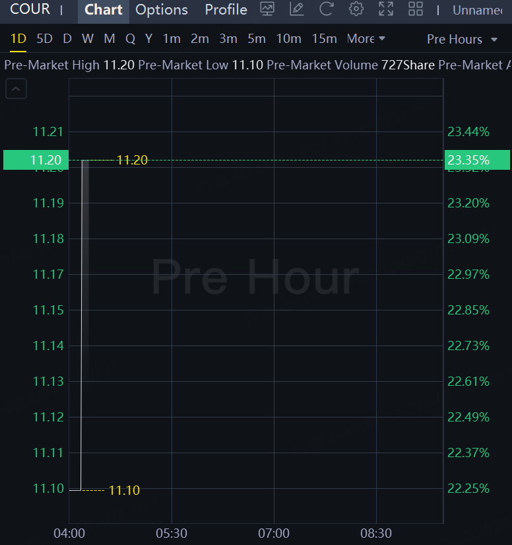The width and height of the screenshot is (512, 545).
Task: Choose the Q quarterly timeframe
Action: click(130, 38)
